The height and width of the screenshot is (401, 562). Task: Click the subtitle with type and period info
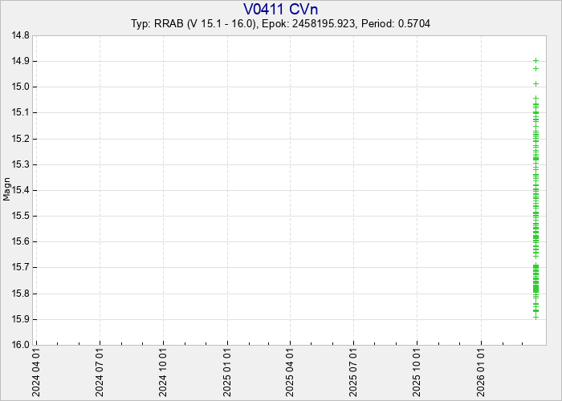tap(280, 24)
